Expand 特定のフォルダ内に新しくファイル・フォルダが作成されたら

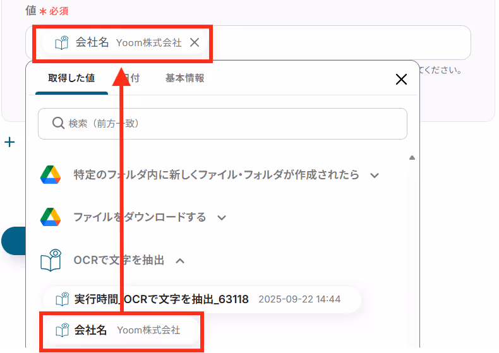[216, 174]
